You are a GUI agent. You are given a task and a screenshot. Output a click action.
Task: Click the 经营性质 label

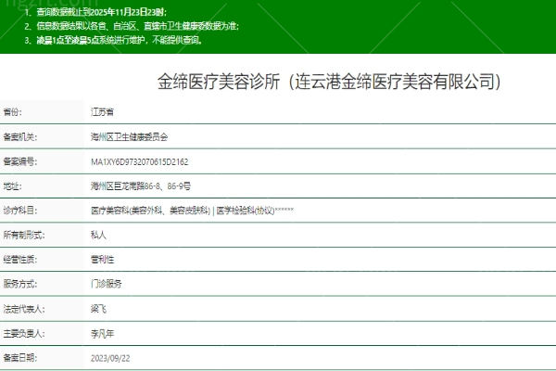pyautogui.click(x=19, y=260)
